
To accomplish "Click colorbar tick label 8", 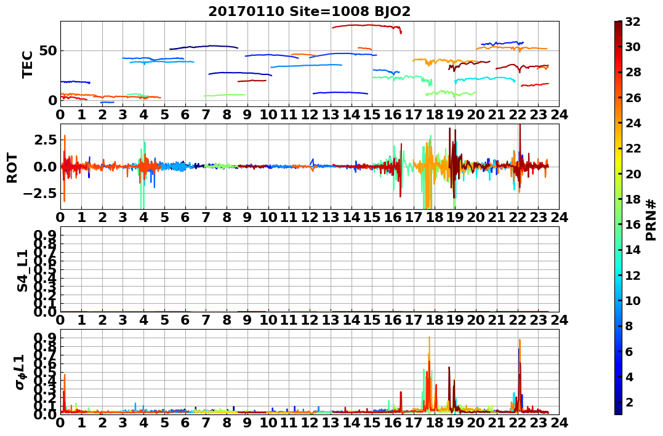I will pos(629,326).
